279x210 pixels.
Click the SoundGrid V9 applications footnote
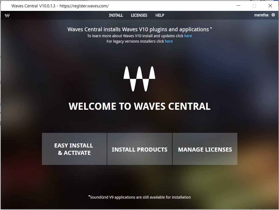coord(140,197)
